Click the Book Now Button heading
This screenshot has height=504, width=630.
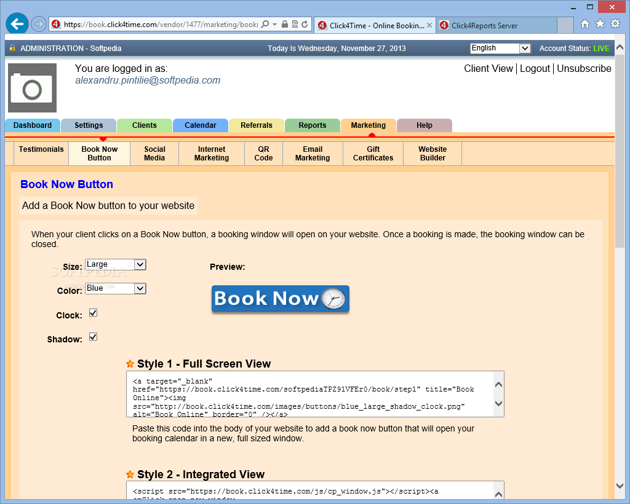[x=66, y=184]
